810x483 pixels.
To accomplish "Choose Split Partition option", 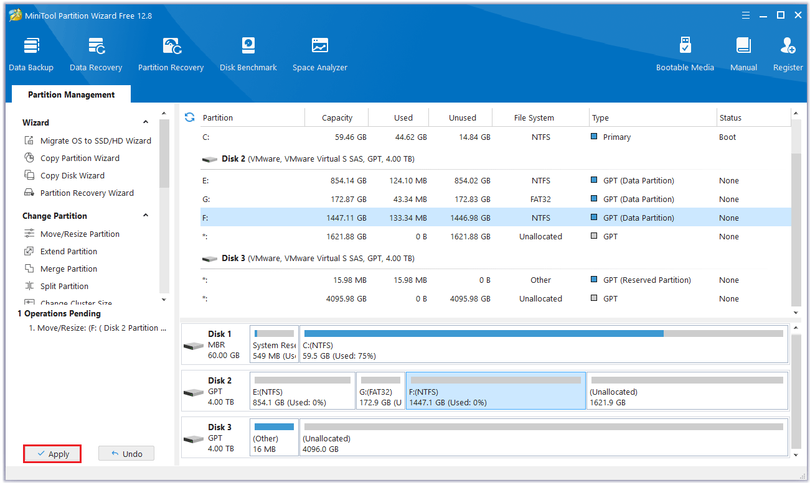I will (x=64, y=286).
